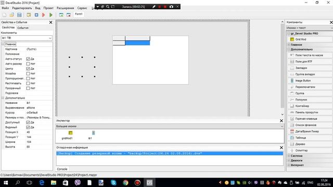Open the Проект menu
333x187 pixels.
(48, 8)
